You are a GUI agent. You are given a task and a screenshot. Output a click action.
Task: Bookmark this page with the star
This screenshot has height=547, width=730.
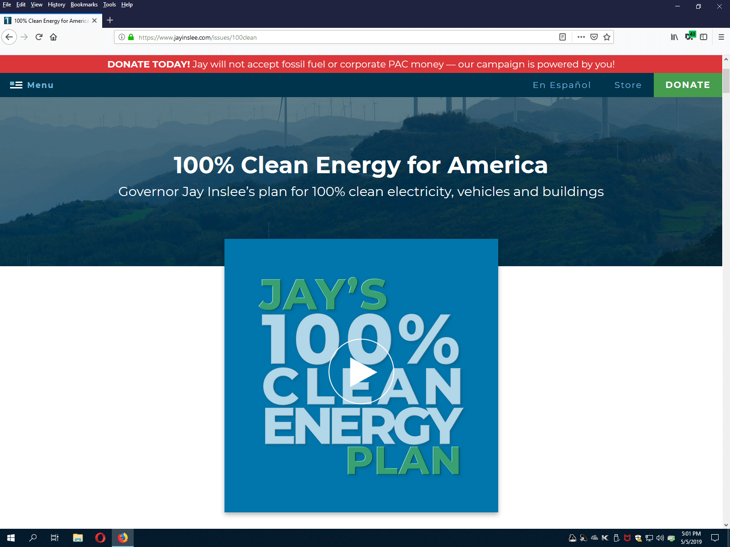(x=607, y=37)
